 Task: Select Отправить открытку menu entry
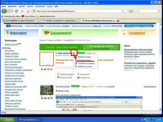coord(86,63)
